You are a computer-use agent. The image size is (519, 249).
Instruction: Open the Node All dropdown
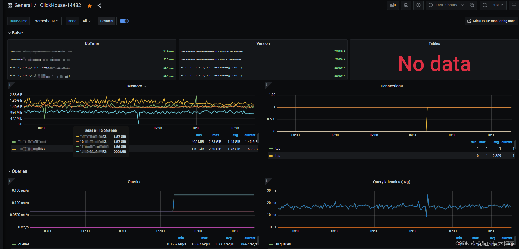(x=87, y=21)
